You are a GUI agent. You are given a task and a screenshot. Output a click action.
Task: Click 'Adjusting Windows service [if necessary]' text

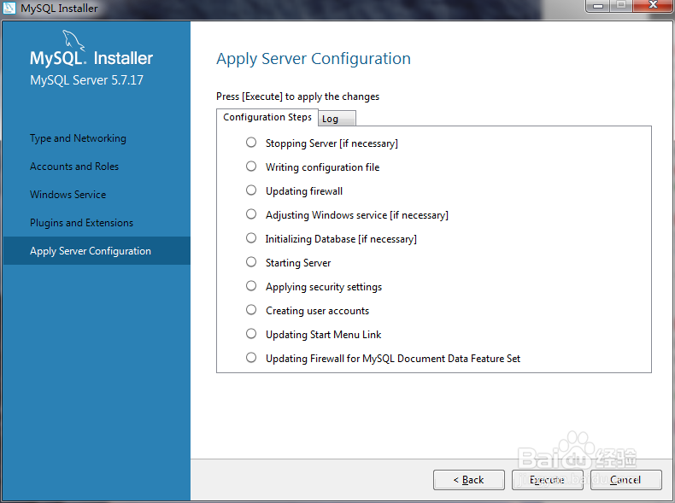[x=357, y=214]
